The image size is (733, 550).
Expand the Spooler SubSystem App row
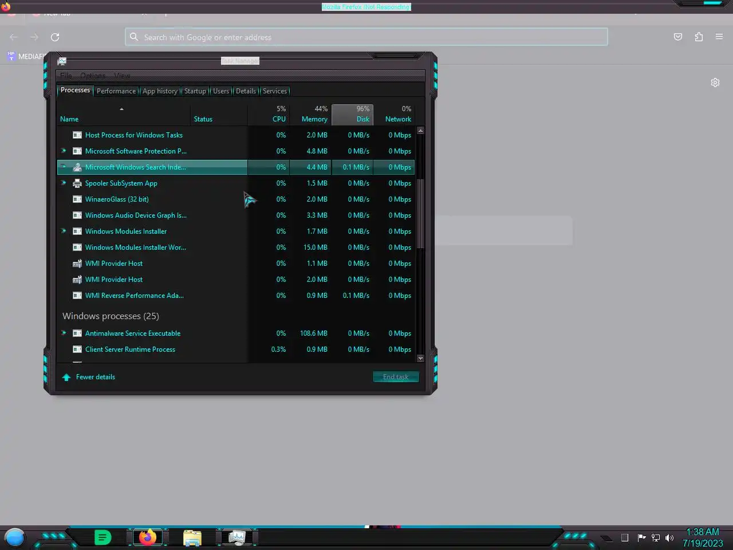click(64, 183)
